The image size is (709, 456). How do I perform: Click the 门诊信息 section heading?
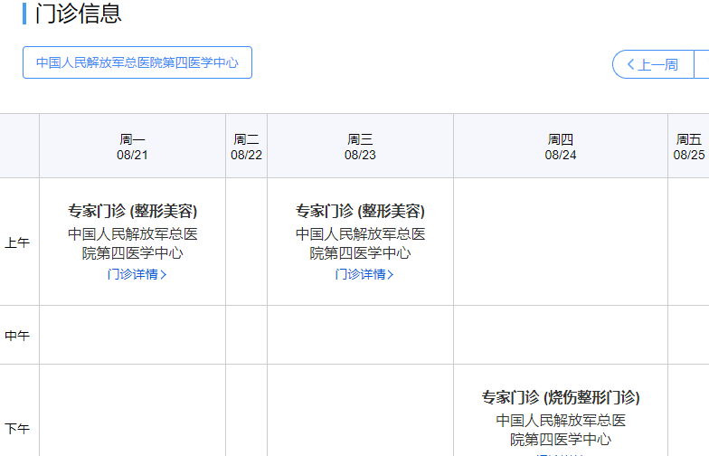pyautogui.click(x=78, y=14)
